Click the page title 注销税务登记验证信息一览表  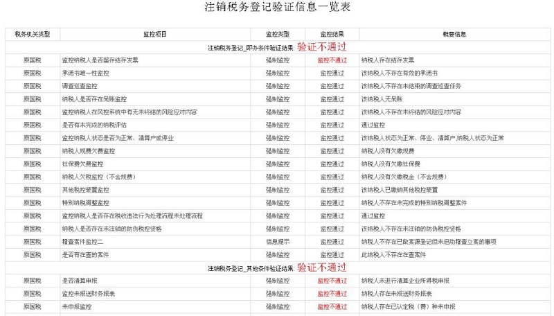pos(277,8)
